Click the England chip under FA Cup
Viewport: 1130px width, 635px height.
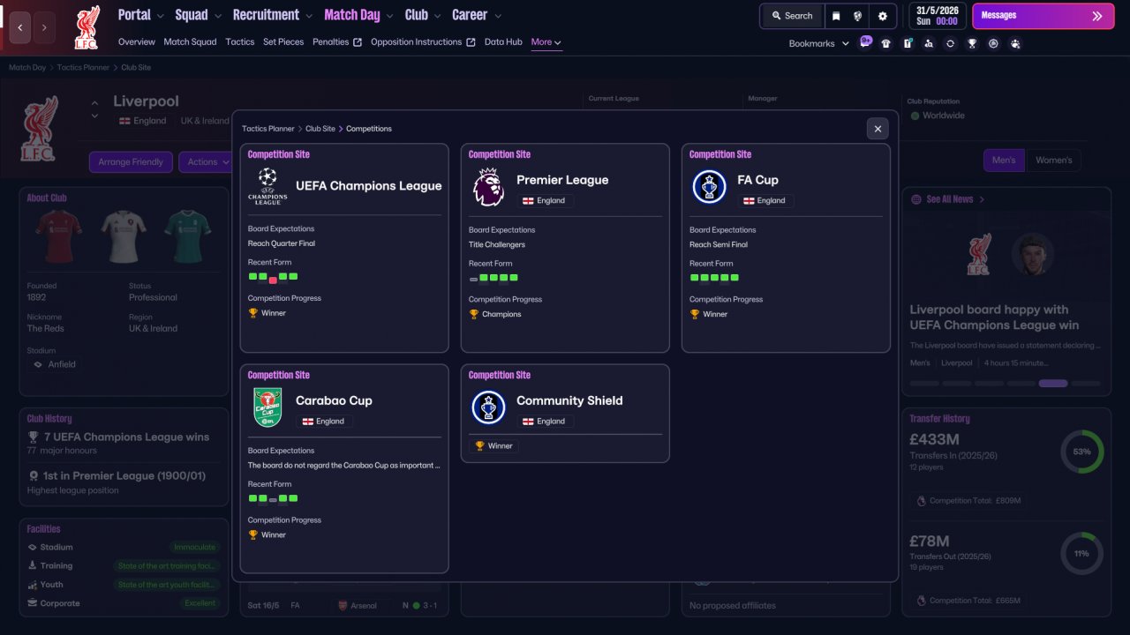(x=766, y=200)
